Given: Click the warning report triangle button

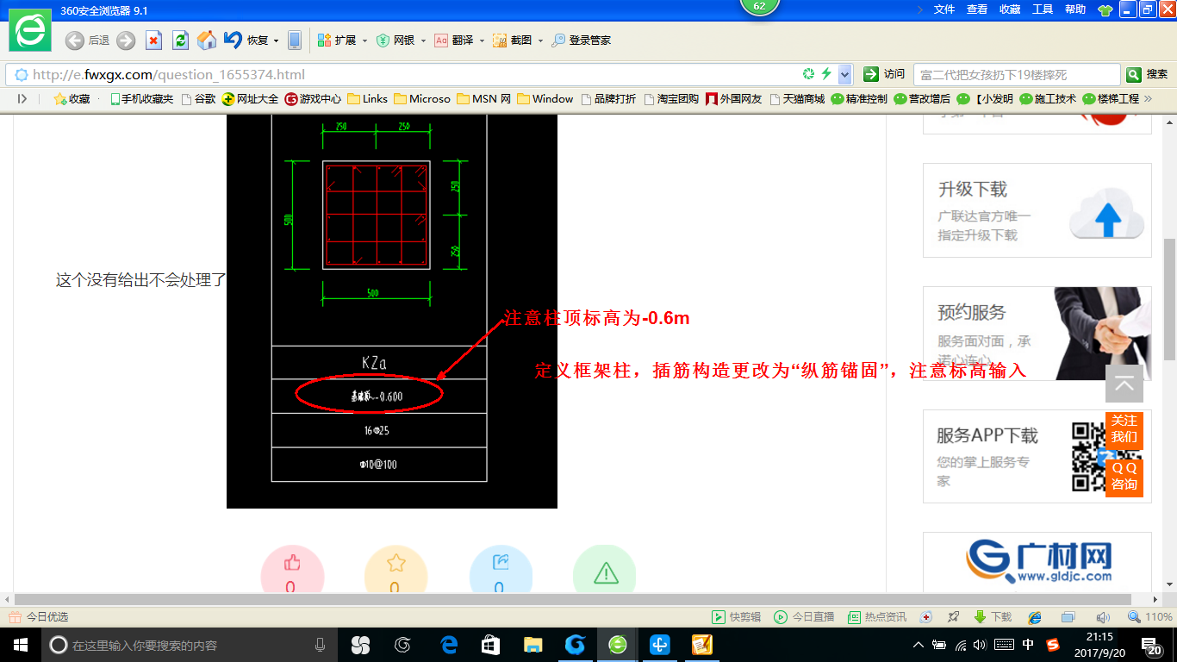Looking at the screenshot, I should tap(605, 569).
